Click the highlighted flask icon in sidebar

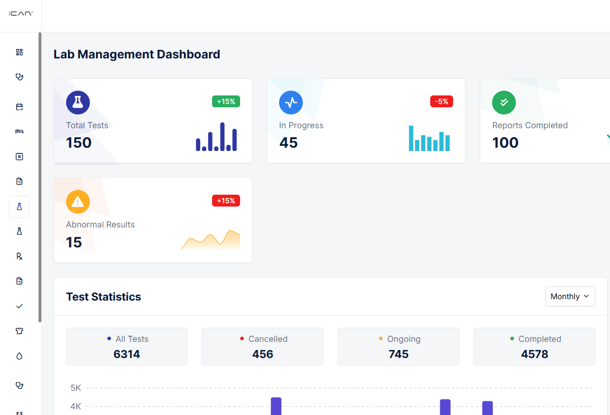point(19,207)
